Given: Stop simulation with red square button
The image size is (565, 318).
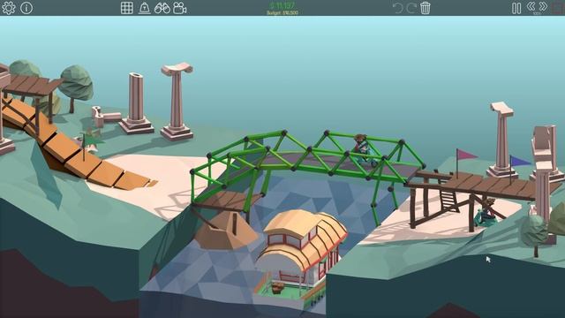Looking at the screenshot, I should coord(559,8).
